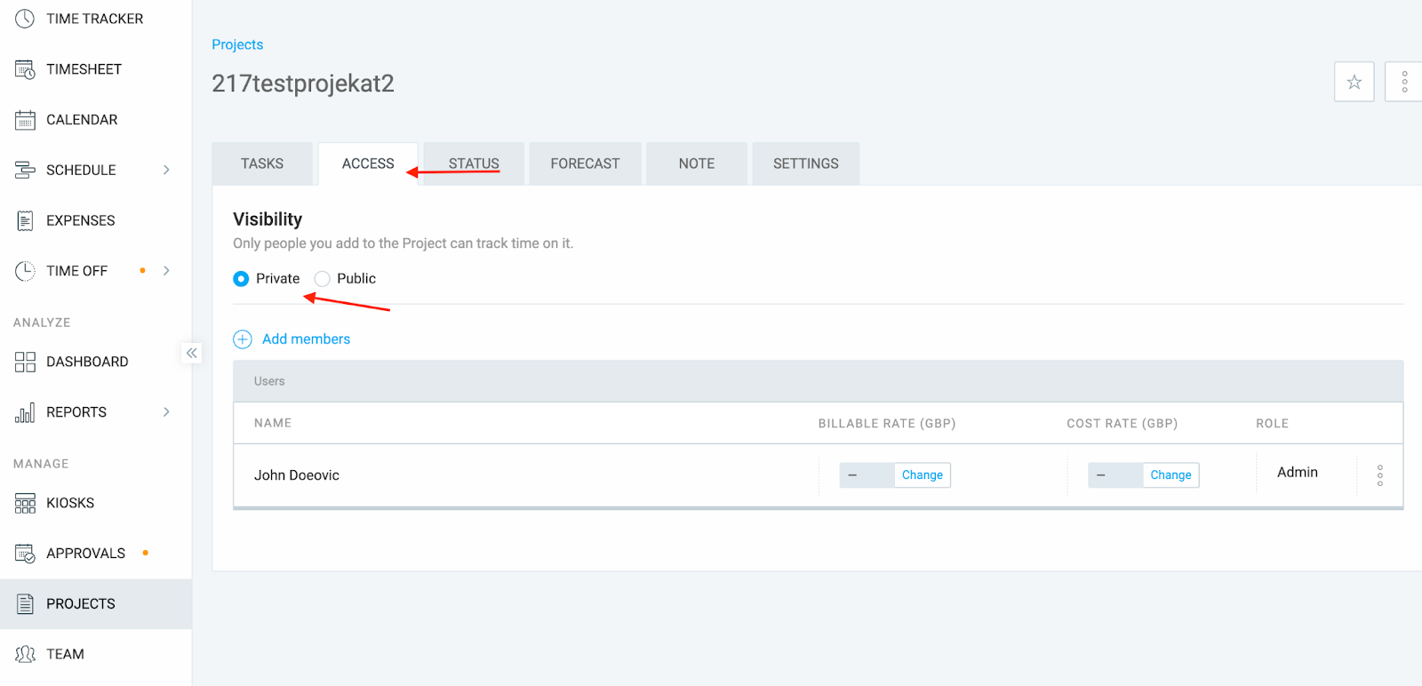This screenshot has width=1422, height=686.
Task: Switch to the Tasks tab
Action: (x=262, y=164)
